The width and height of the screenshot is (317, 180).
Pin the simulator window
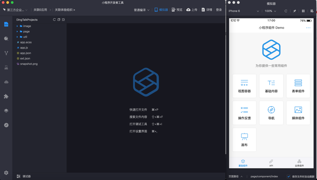[295, 11]
